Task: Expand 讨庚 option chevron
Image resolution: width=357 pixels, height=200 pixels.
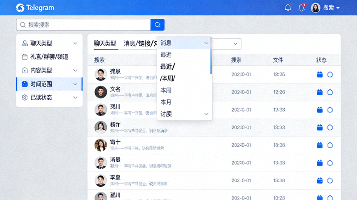Action: click(x=206, y=114)
